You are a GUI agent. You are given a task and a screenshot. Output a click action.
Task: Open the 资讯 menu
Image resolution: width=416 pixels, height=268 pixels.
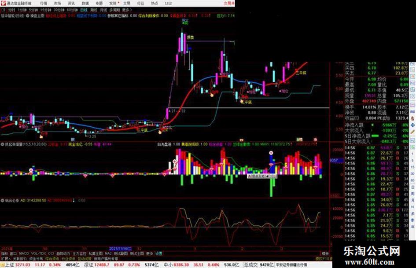(71, 4)
